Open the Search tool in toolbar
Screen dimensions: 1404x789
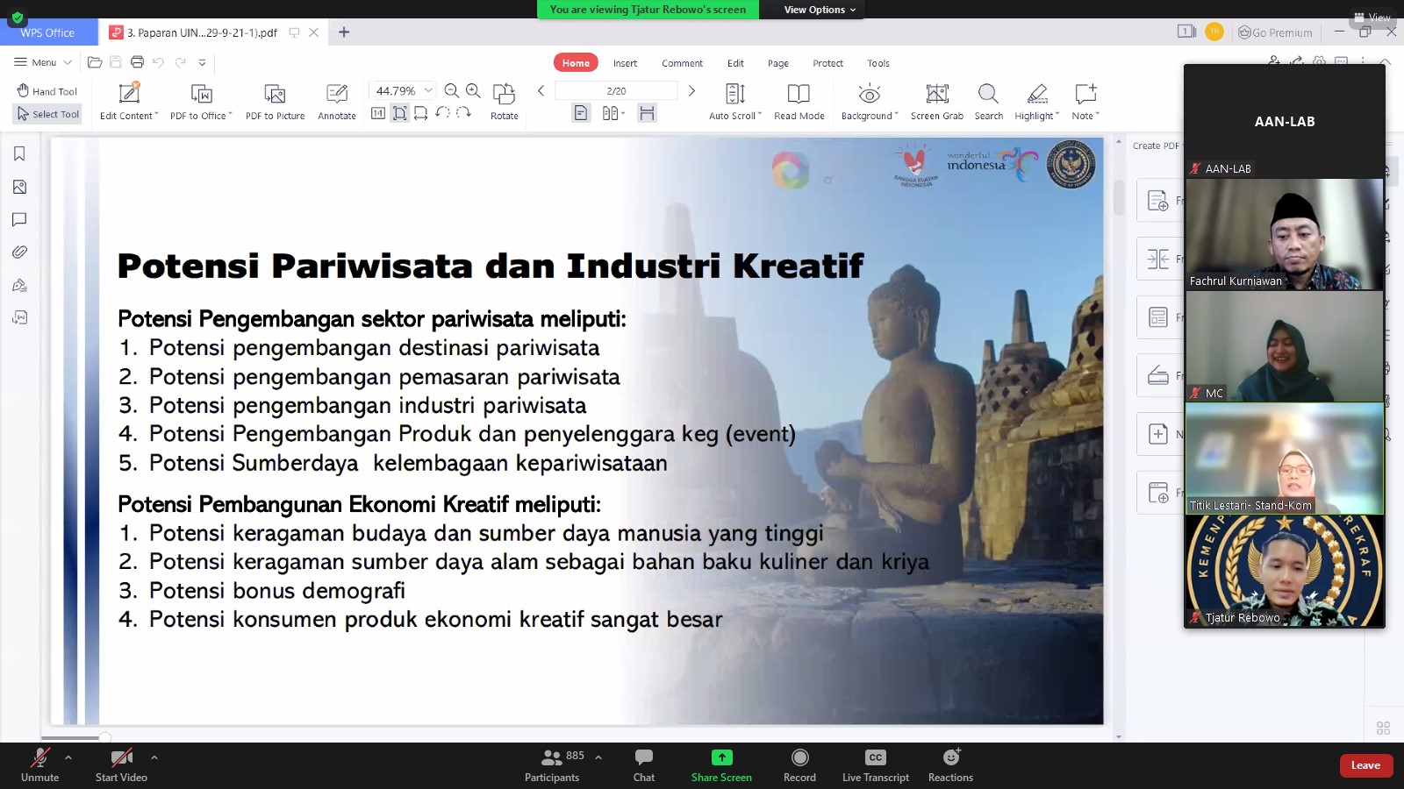pyautogui.click(x=988, y=95)
